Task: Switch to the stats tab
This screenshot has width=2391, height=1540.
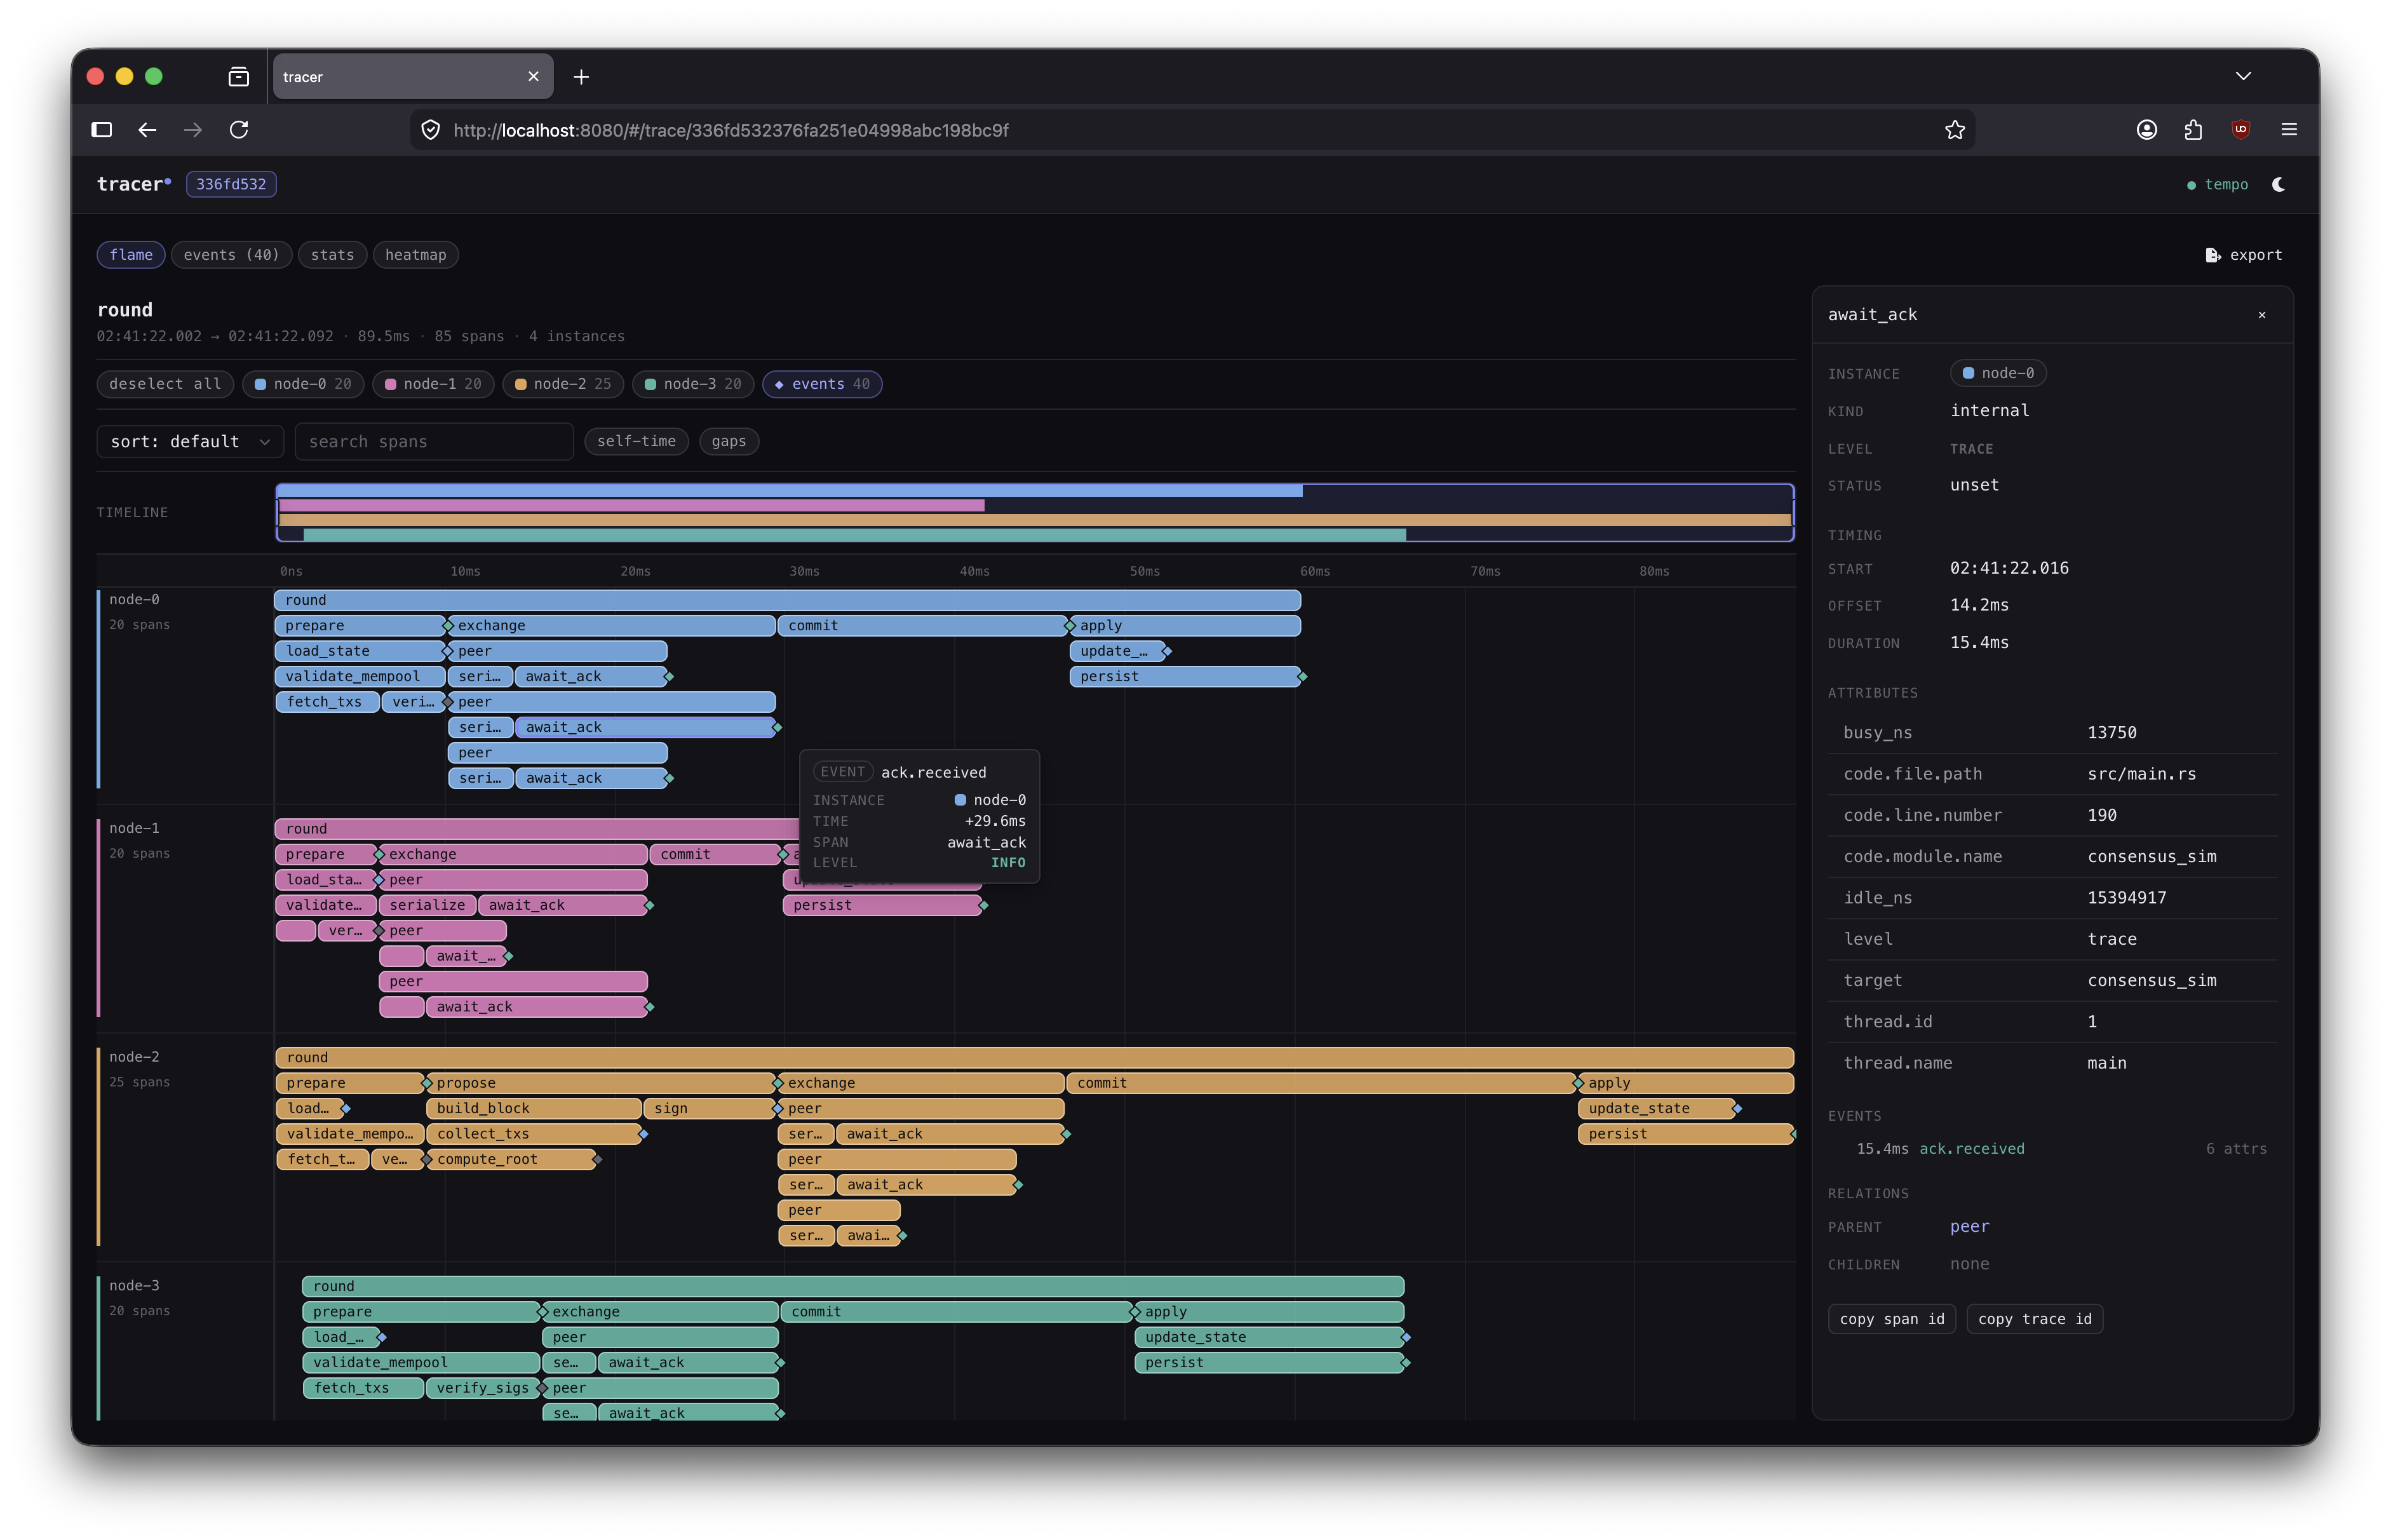Action: point(332,255)
